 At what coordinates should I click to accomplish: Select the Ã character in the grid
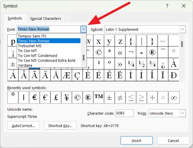[34, 75]
